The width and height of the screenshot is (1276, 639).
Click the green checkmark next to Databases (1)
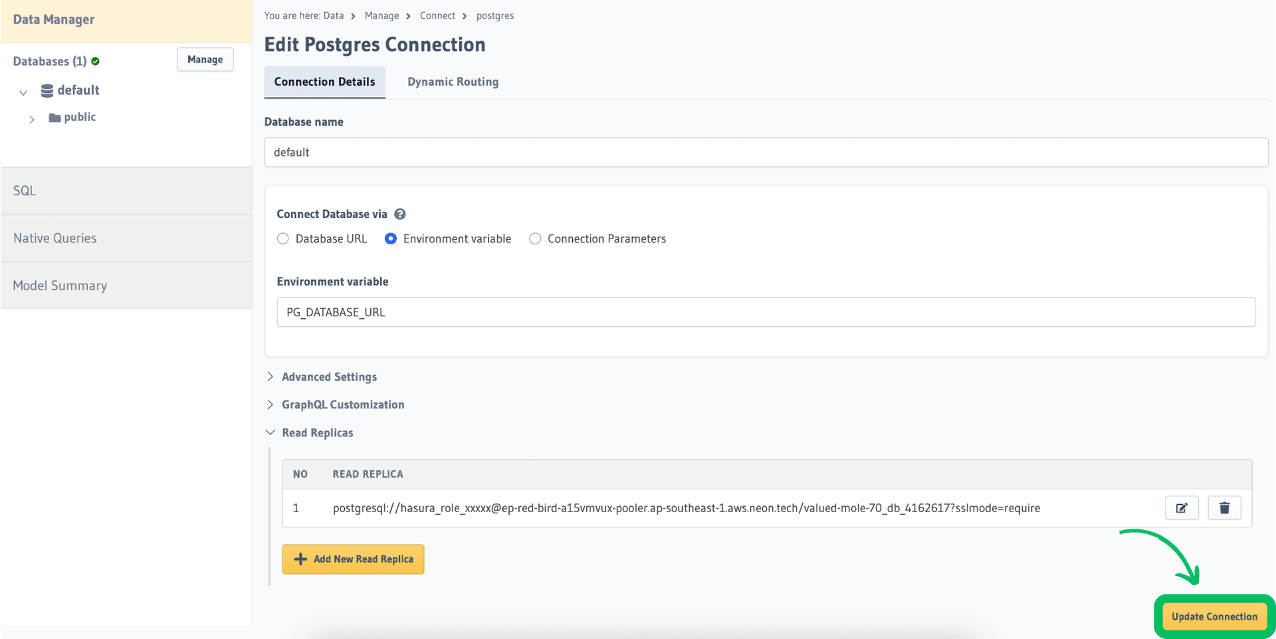(95, 61)
